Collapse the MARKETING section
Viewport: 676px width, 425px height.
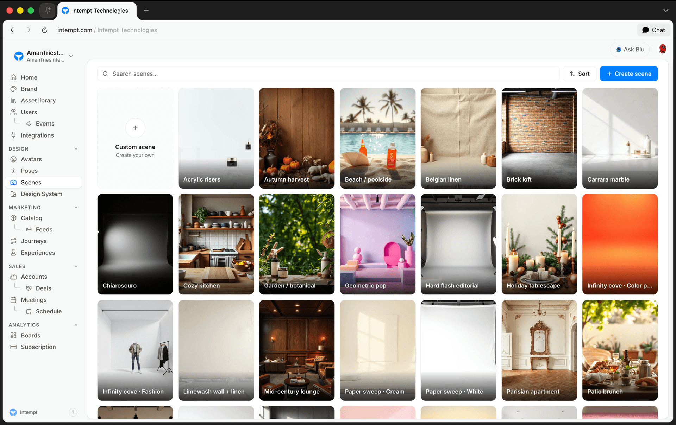(x=76, y=208)
